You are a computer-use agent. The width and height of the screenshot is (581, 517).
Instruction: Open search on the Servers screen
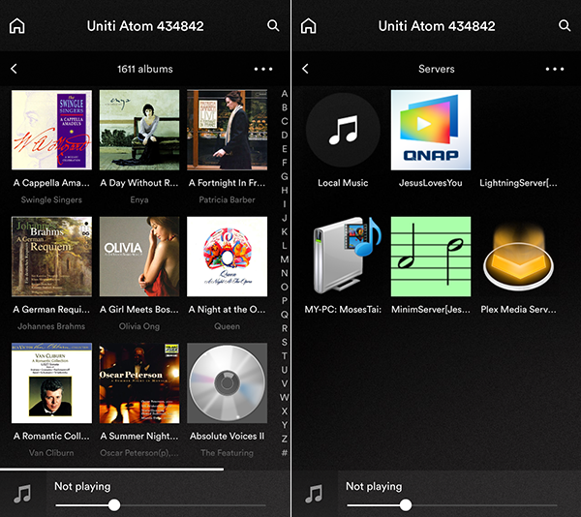565,26
